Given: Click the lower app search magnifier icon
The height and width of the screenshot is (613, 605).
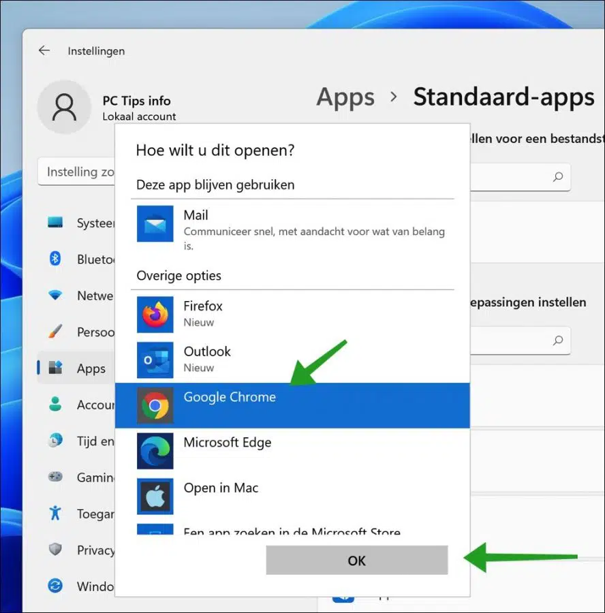Looking at the screenshot, I should tap(558, 340).
